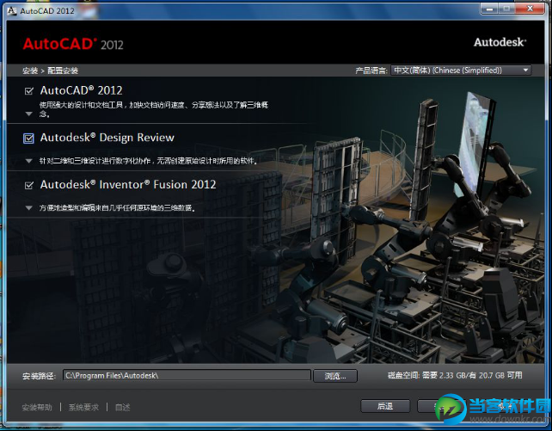Close the AutoCAD 2012 installer window
Screen dimensions: 552x431
[531, 9]
